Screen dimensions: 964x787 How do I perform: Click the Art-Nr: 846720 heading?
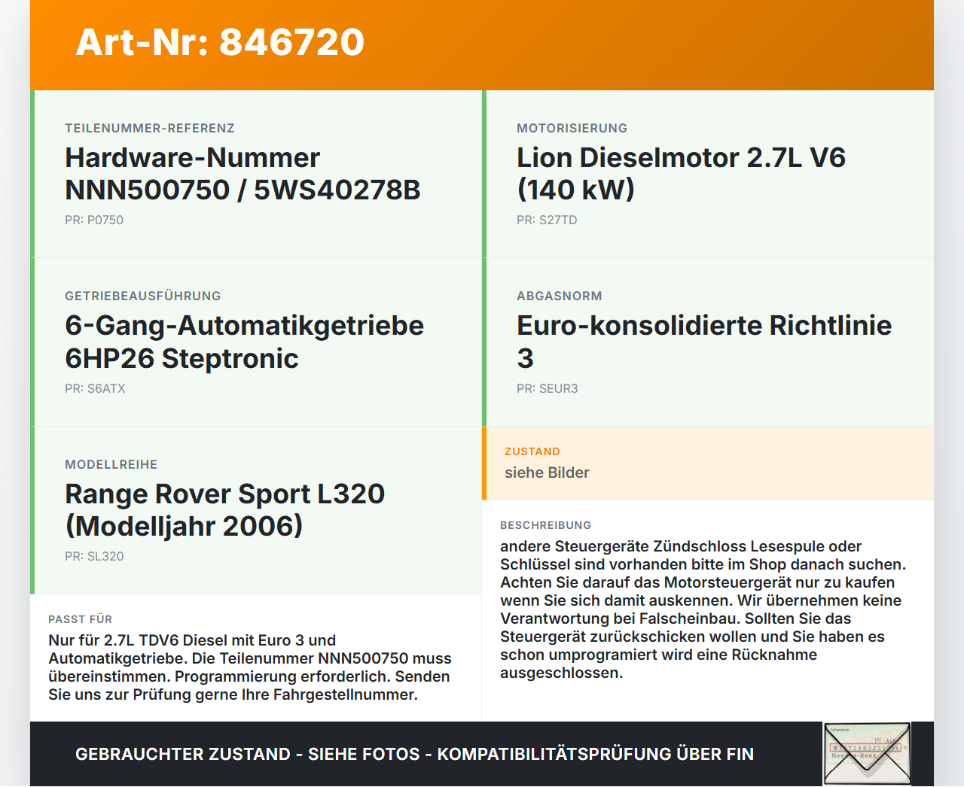pos(220,42)
